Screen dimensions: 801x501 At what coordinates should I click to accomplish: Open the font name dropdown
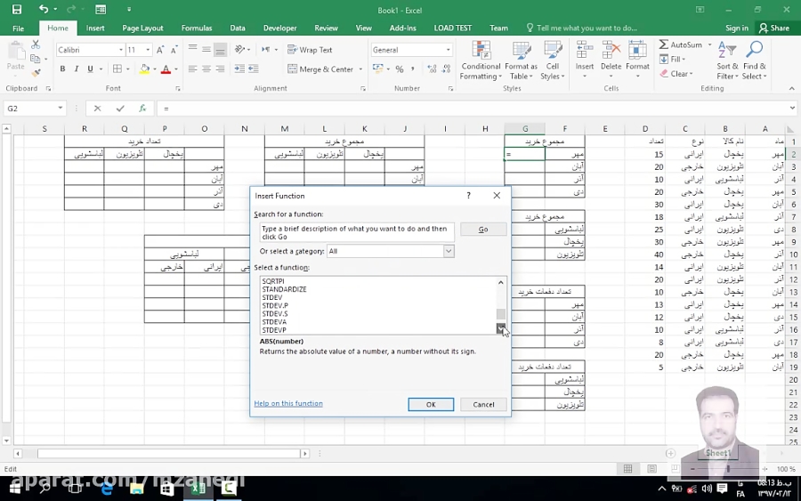click(121, 50)
